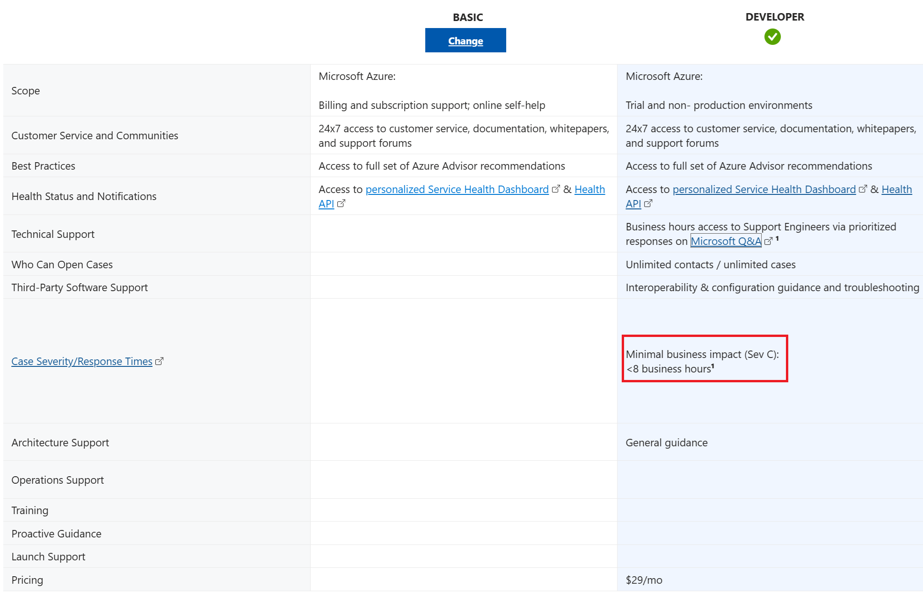The image size is (923, 594).
Task: Click external-link icon after Developer column API
Action: pyautogui.click(x=648, y=203)
